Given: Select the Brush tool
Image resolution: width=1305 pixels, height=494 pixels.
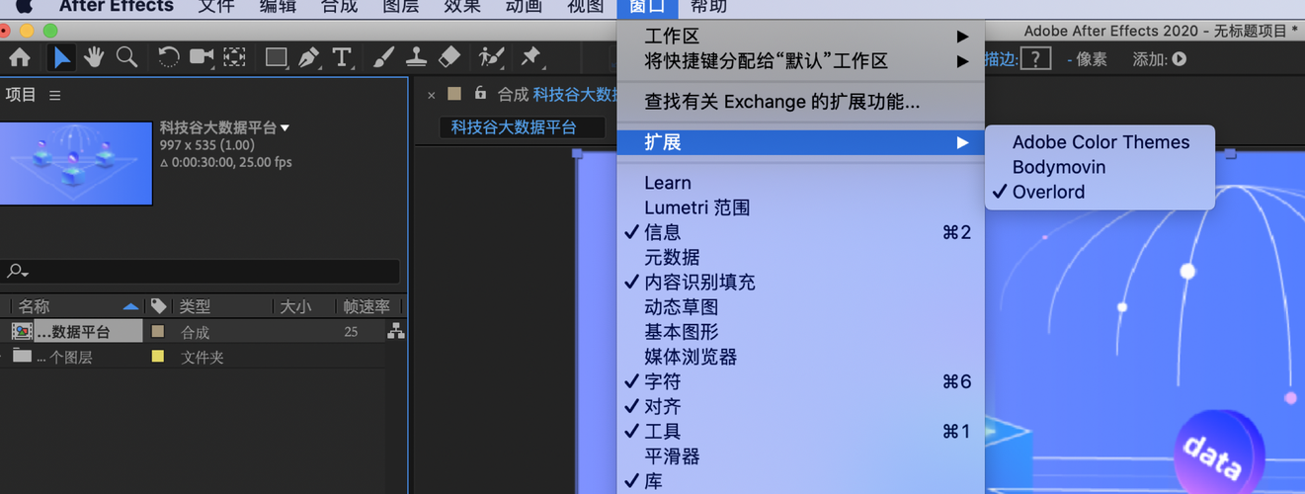Looking at the screenshot, I should (383, 57).
